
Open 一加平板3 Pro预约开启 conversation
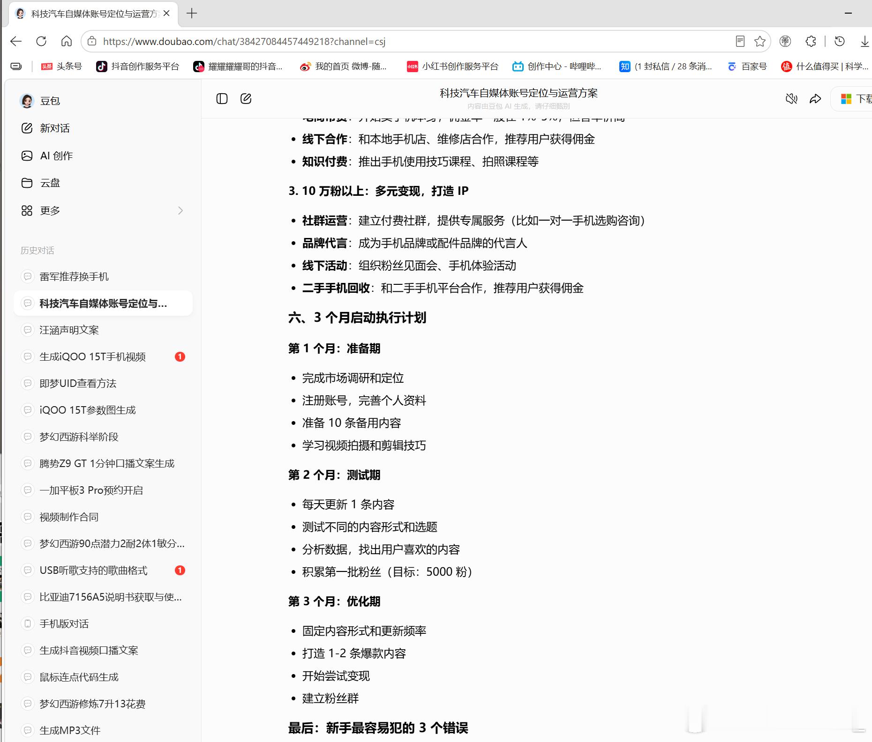pos(103,490)
